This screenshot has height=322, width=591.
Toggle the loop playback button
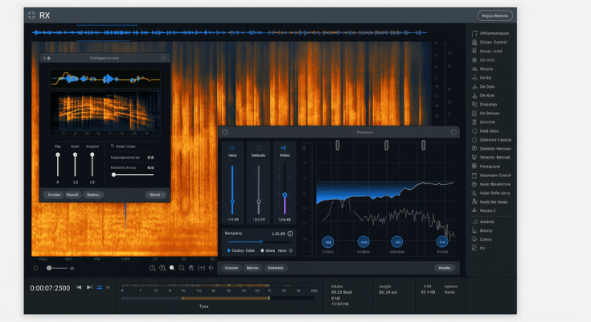tap(100, 287)
